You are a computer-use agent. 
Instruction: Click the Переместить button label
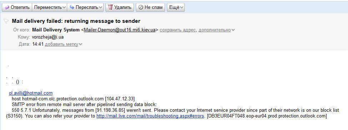48,7
